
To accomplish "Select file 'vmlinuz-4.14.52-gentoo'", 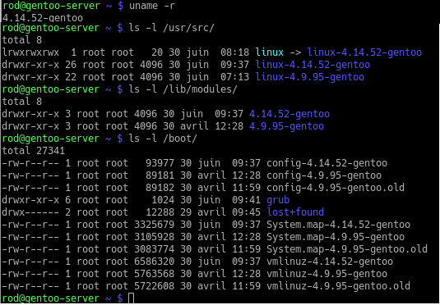I will 330,262.
